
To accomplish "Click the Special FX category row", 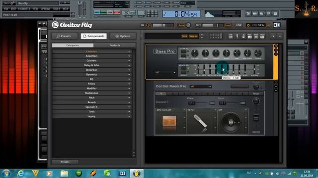I will tap(91, 107).
